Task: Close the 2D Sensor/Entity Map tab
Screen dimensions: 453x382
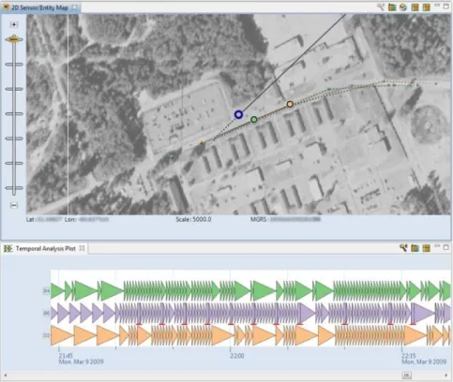Action: tap(75, 7)
